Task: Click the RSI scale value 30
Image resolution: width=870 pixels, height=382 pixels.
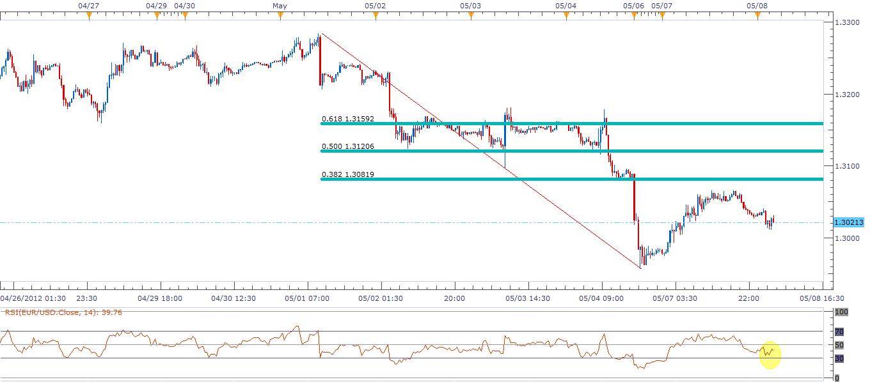Action: [839, 359]
